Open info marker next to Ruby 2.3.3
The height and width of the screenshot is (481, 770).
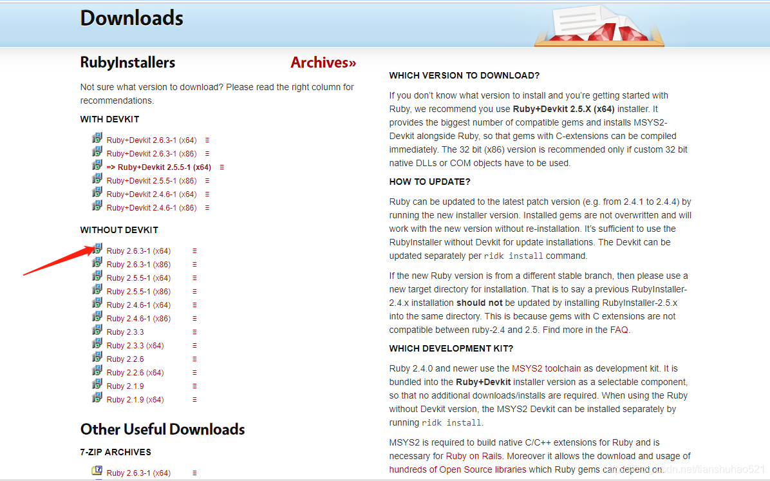coord(194,332)
